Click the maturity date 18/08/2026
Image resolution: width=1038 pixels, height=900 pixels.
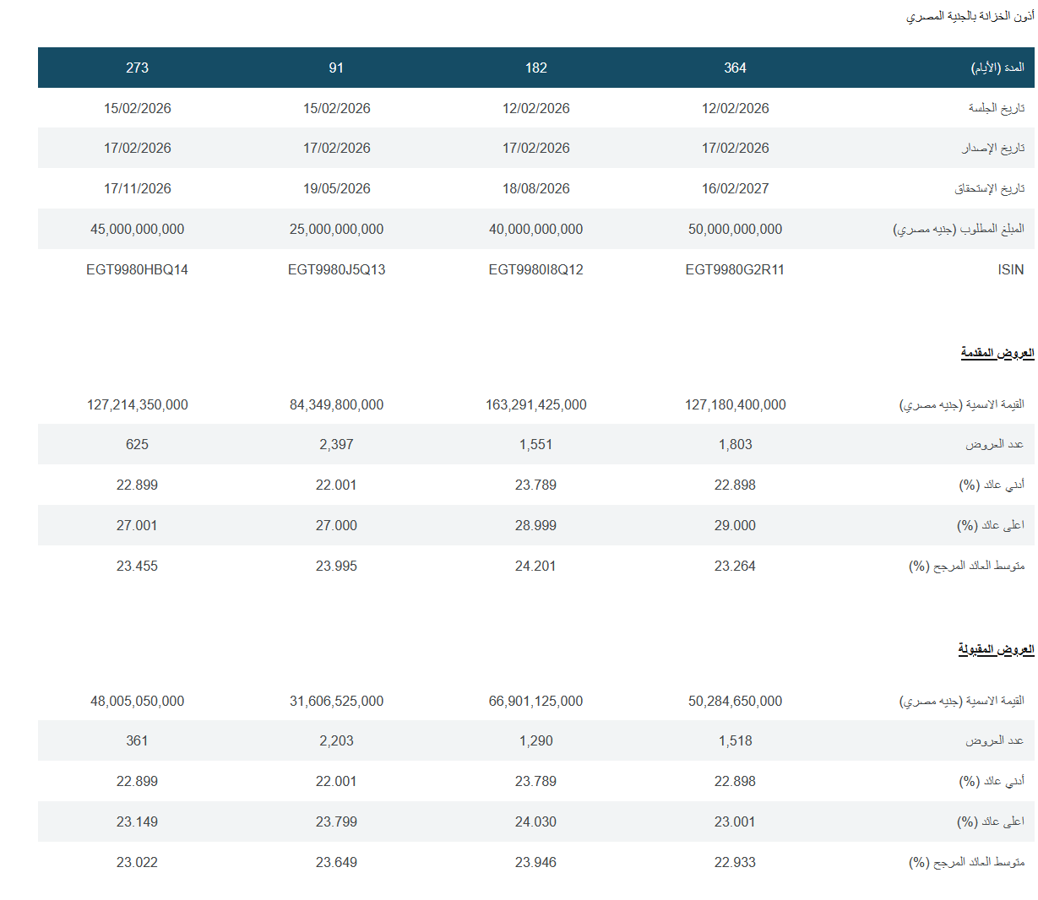(535, 189)
